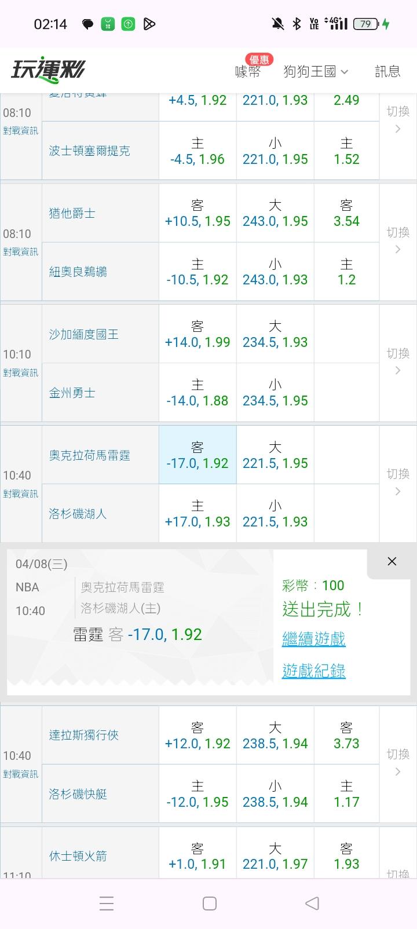Expand 切換 for 達拉斯獨行俠 game
The width and height of the screenshot is (417, 929).
pos(398,762)
